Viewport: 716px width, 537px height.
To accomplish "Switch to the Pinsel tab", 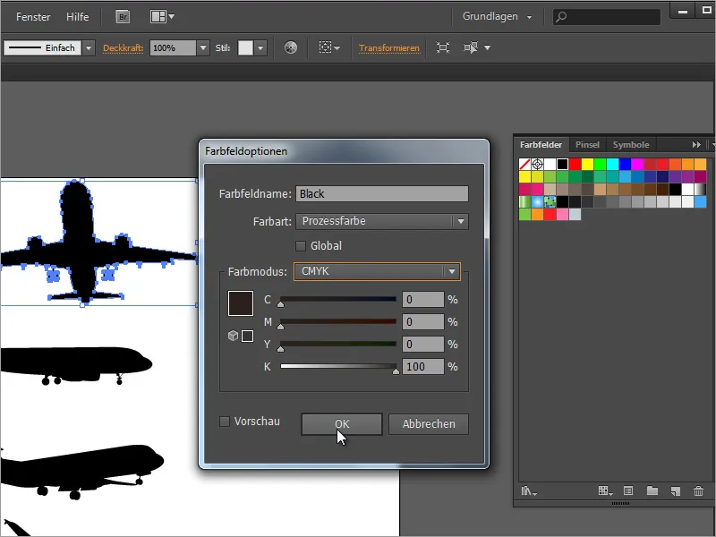I will (x=587, y=145).
